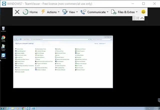
Task: Click the grid layout icon under toolbar
Action: point(134,18)
